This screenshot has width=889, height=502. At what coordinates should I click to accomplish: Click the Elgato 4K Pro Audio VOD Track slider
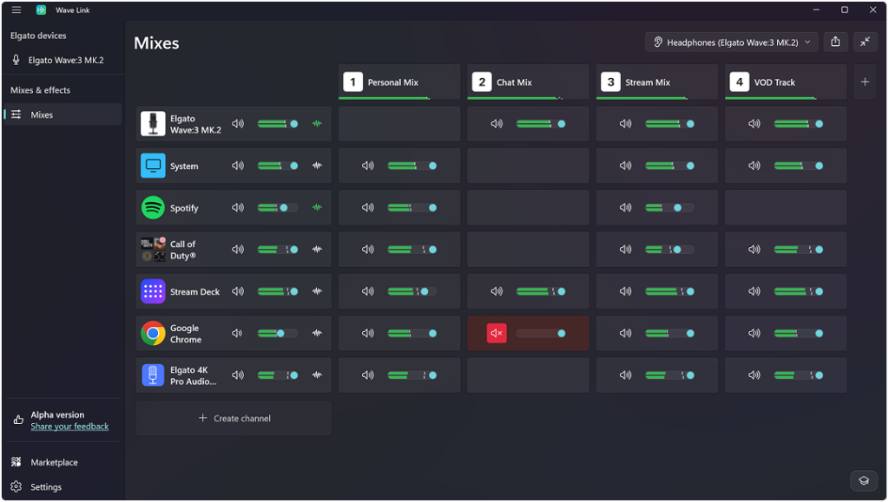(x=799, y=375)
